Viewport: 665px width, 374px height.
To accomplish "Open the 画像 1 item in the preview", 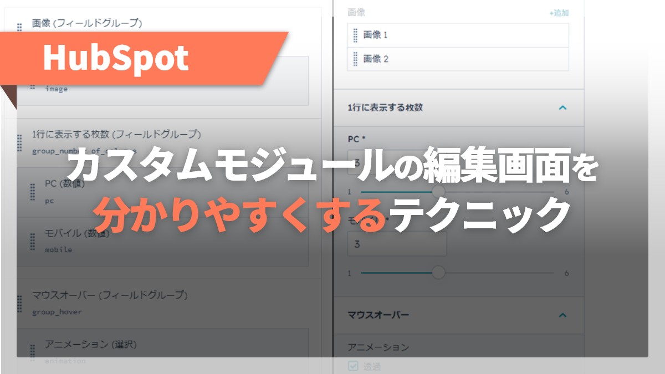I will coord(458,35).
